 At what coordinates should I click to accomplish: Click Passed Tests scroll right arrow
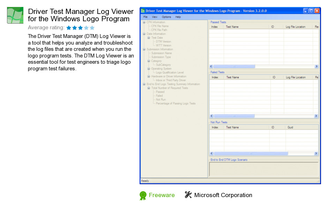[316, 67]
